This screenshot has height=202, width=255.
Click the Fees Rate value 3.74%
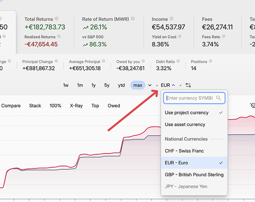[210, 44]
